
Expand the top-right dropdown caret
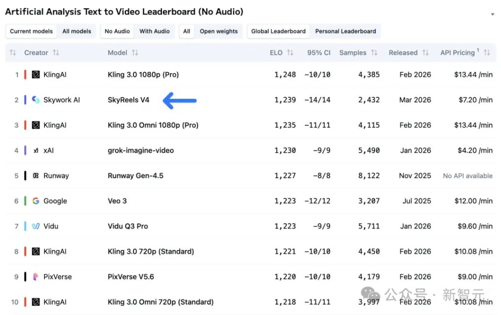492,15
